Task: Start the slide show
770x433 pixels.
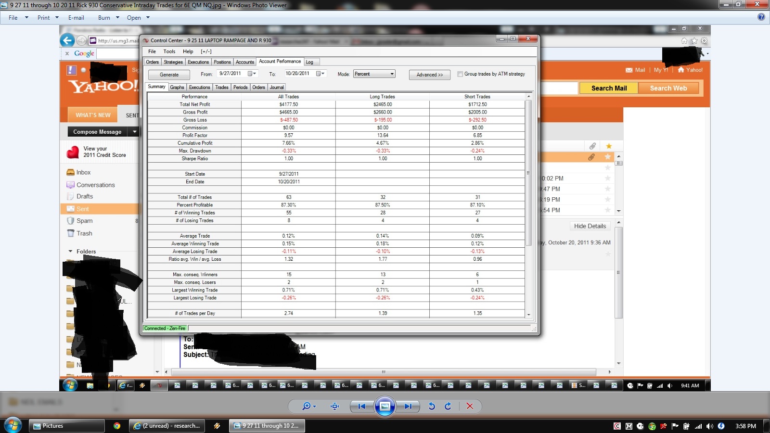Action: [385, 406]
